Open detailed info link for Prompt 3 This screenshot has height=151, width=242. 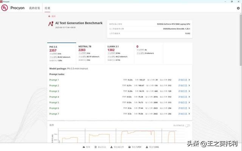point(183,91)
